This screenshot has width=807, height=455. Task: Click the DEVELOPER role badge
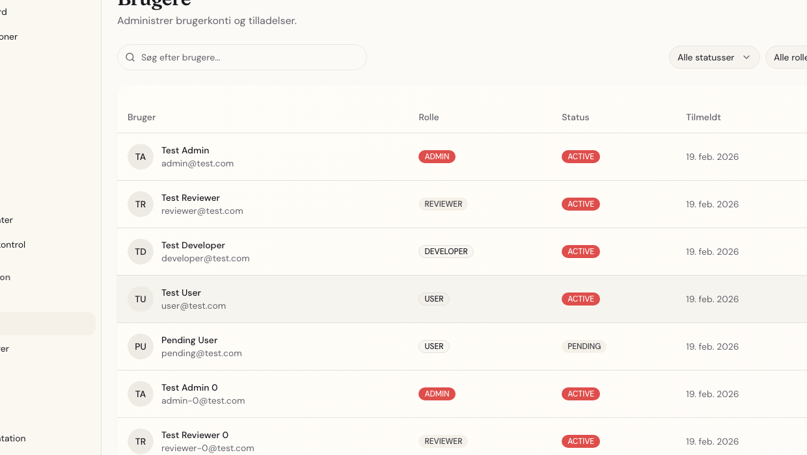click(x=446, y=252)
